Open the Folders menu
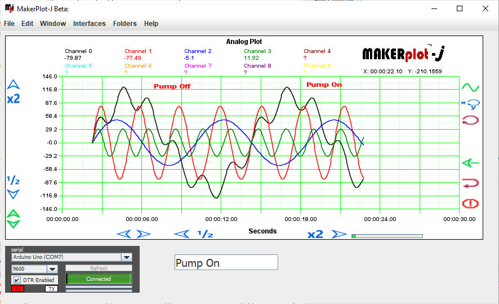Image resolution: width=499 pixels, height=304 pixels. (125, 24)
